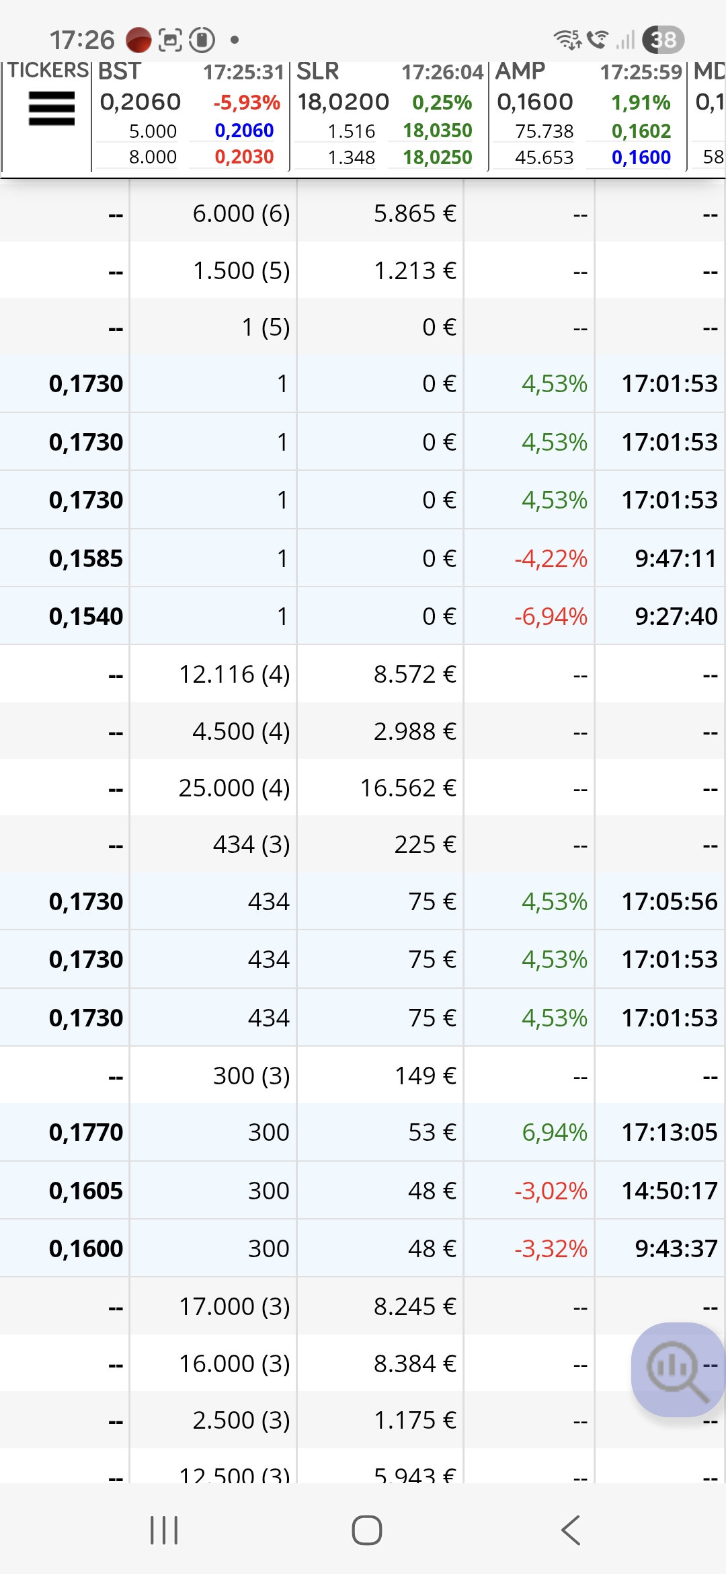This screenshot has width=726, height=1574.
Task: Select the BST ticker card
Action: coord(190,116)
